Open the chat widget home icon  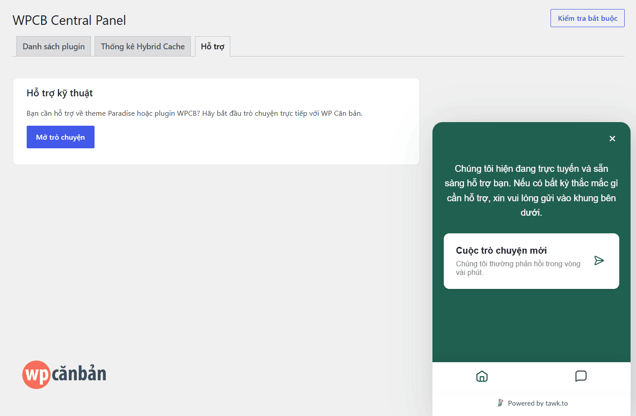(482, 376)
